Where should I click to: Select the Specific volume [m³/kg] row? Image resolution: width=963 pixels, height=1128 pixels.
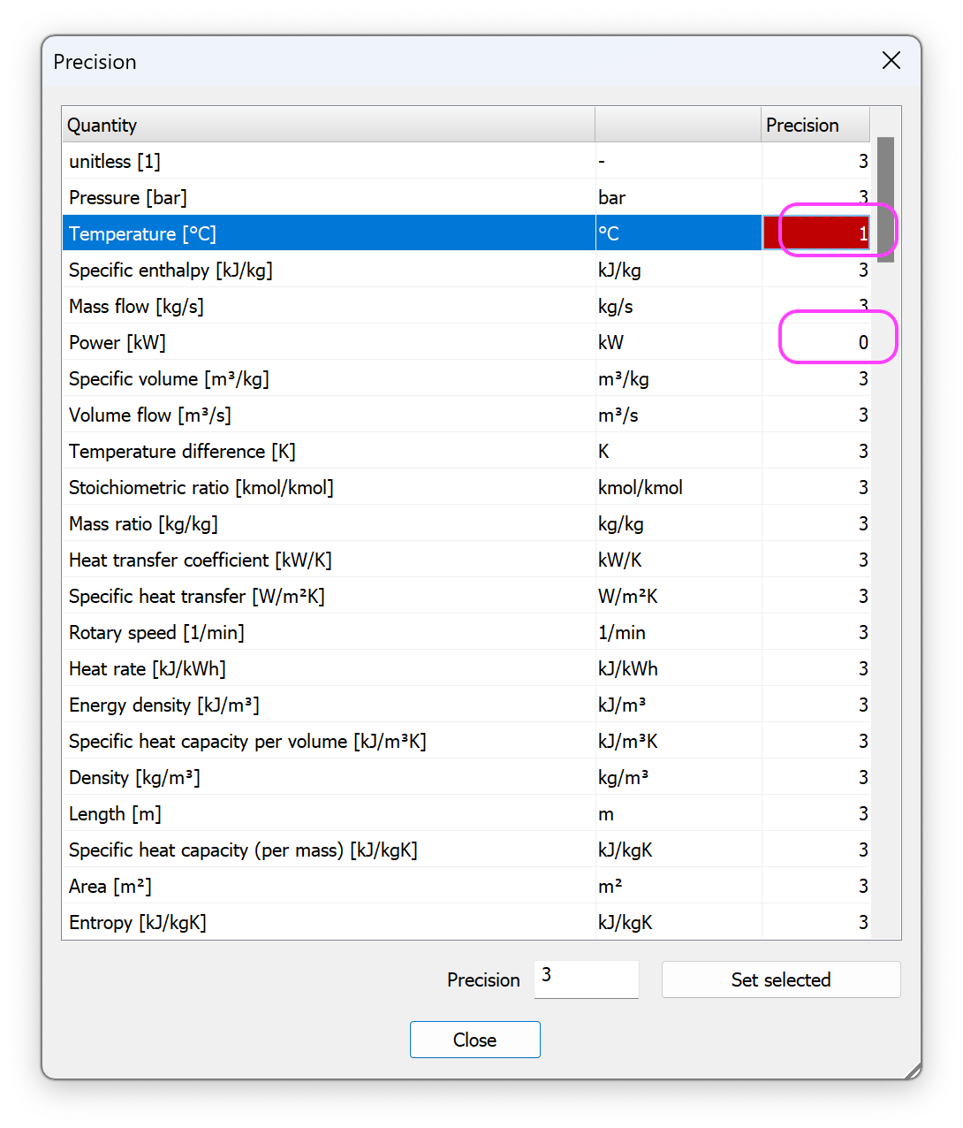(466, 378)
